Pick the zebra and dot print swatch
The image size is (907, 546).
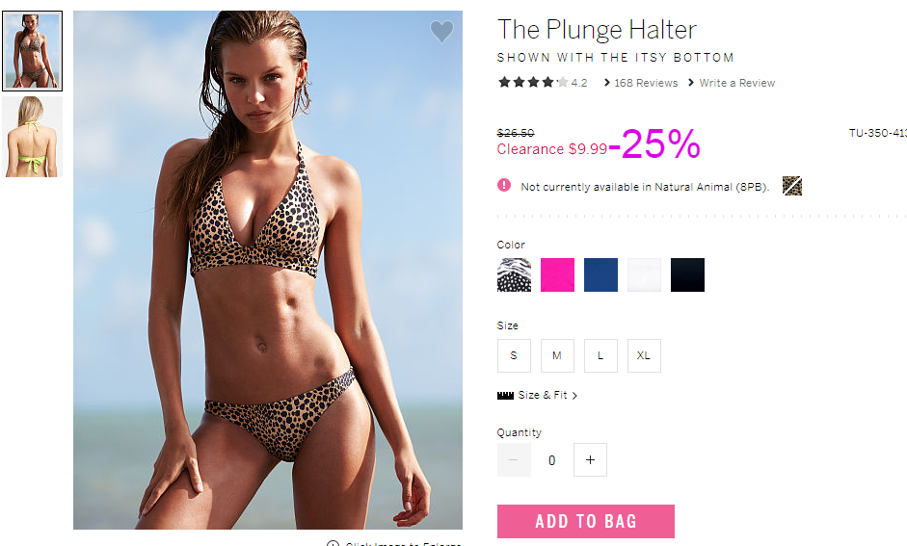pos(514,274)
